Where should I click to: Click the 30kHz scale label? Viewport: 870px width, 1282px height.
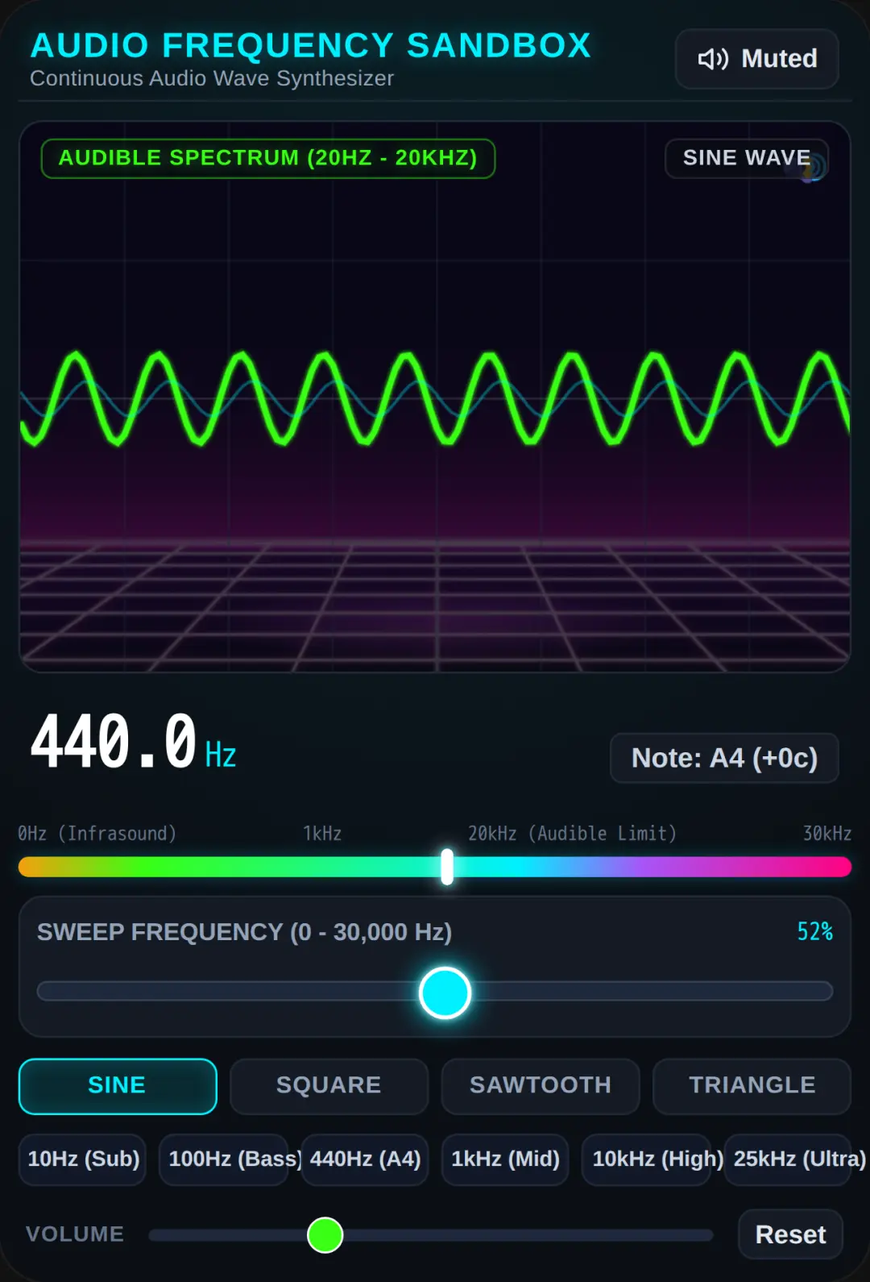(827, 834)
